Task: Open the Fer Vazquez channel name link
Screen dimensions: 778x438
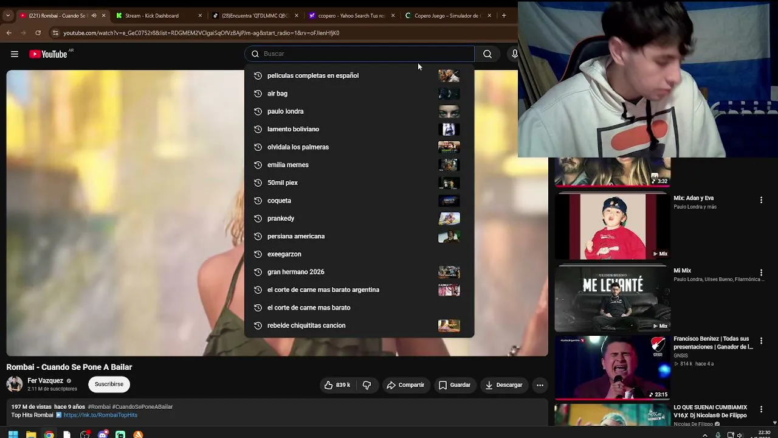Action: click(x=46, y=381)
